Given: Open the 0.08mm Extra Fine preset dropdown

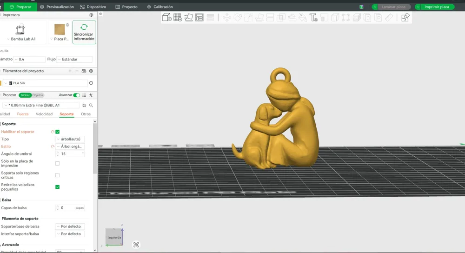Looking at the screenshot, I should (41, 105).
